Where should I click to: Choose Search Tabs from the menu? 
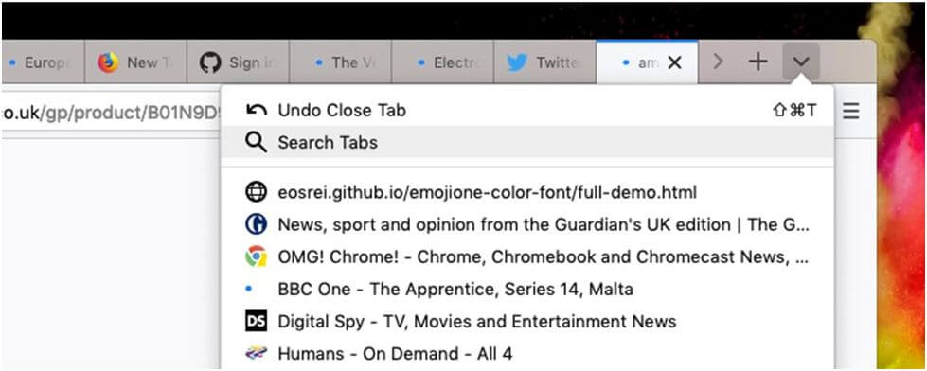point(527,142)
